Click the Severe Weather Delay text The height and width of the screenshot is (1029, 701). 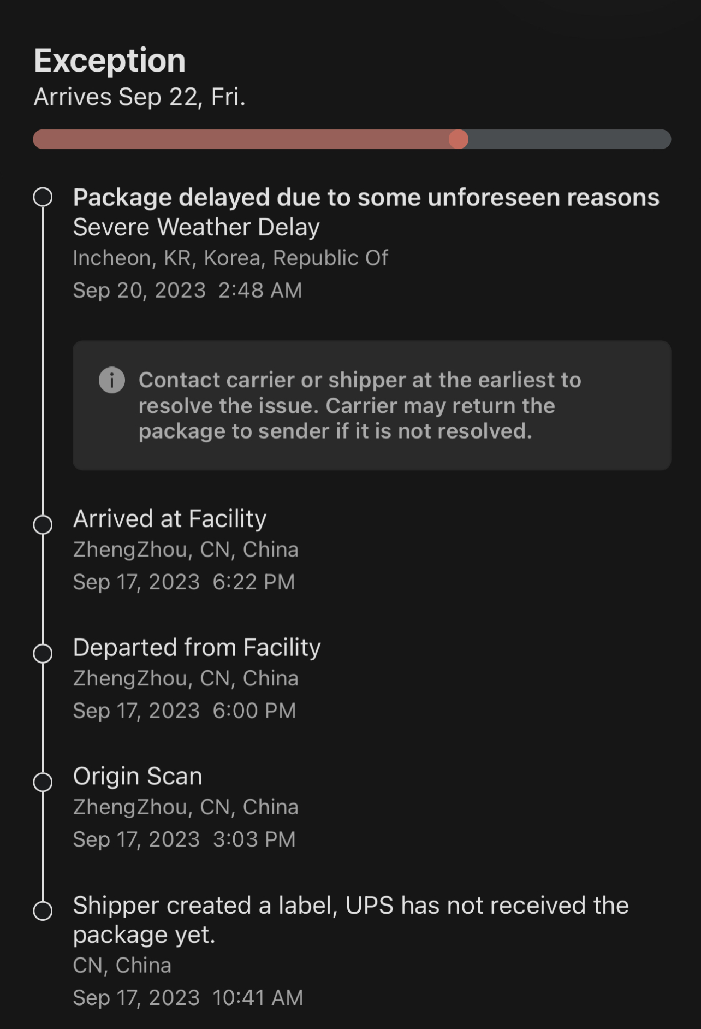click(x=196, y=227)
